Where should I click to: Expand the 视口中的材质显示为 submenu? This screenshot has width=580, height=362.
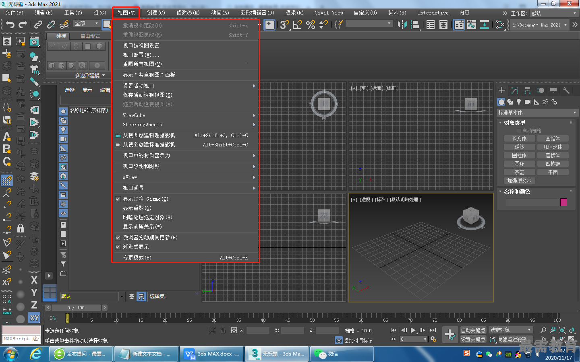(185, 155)
